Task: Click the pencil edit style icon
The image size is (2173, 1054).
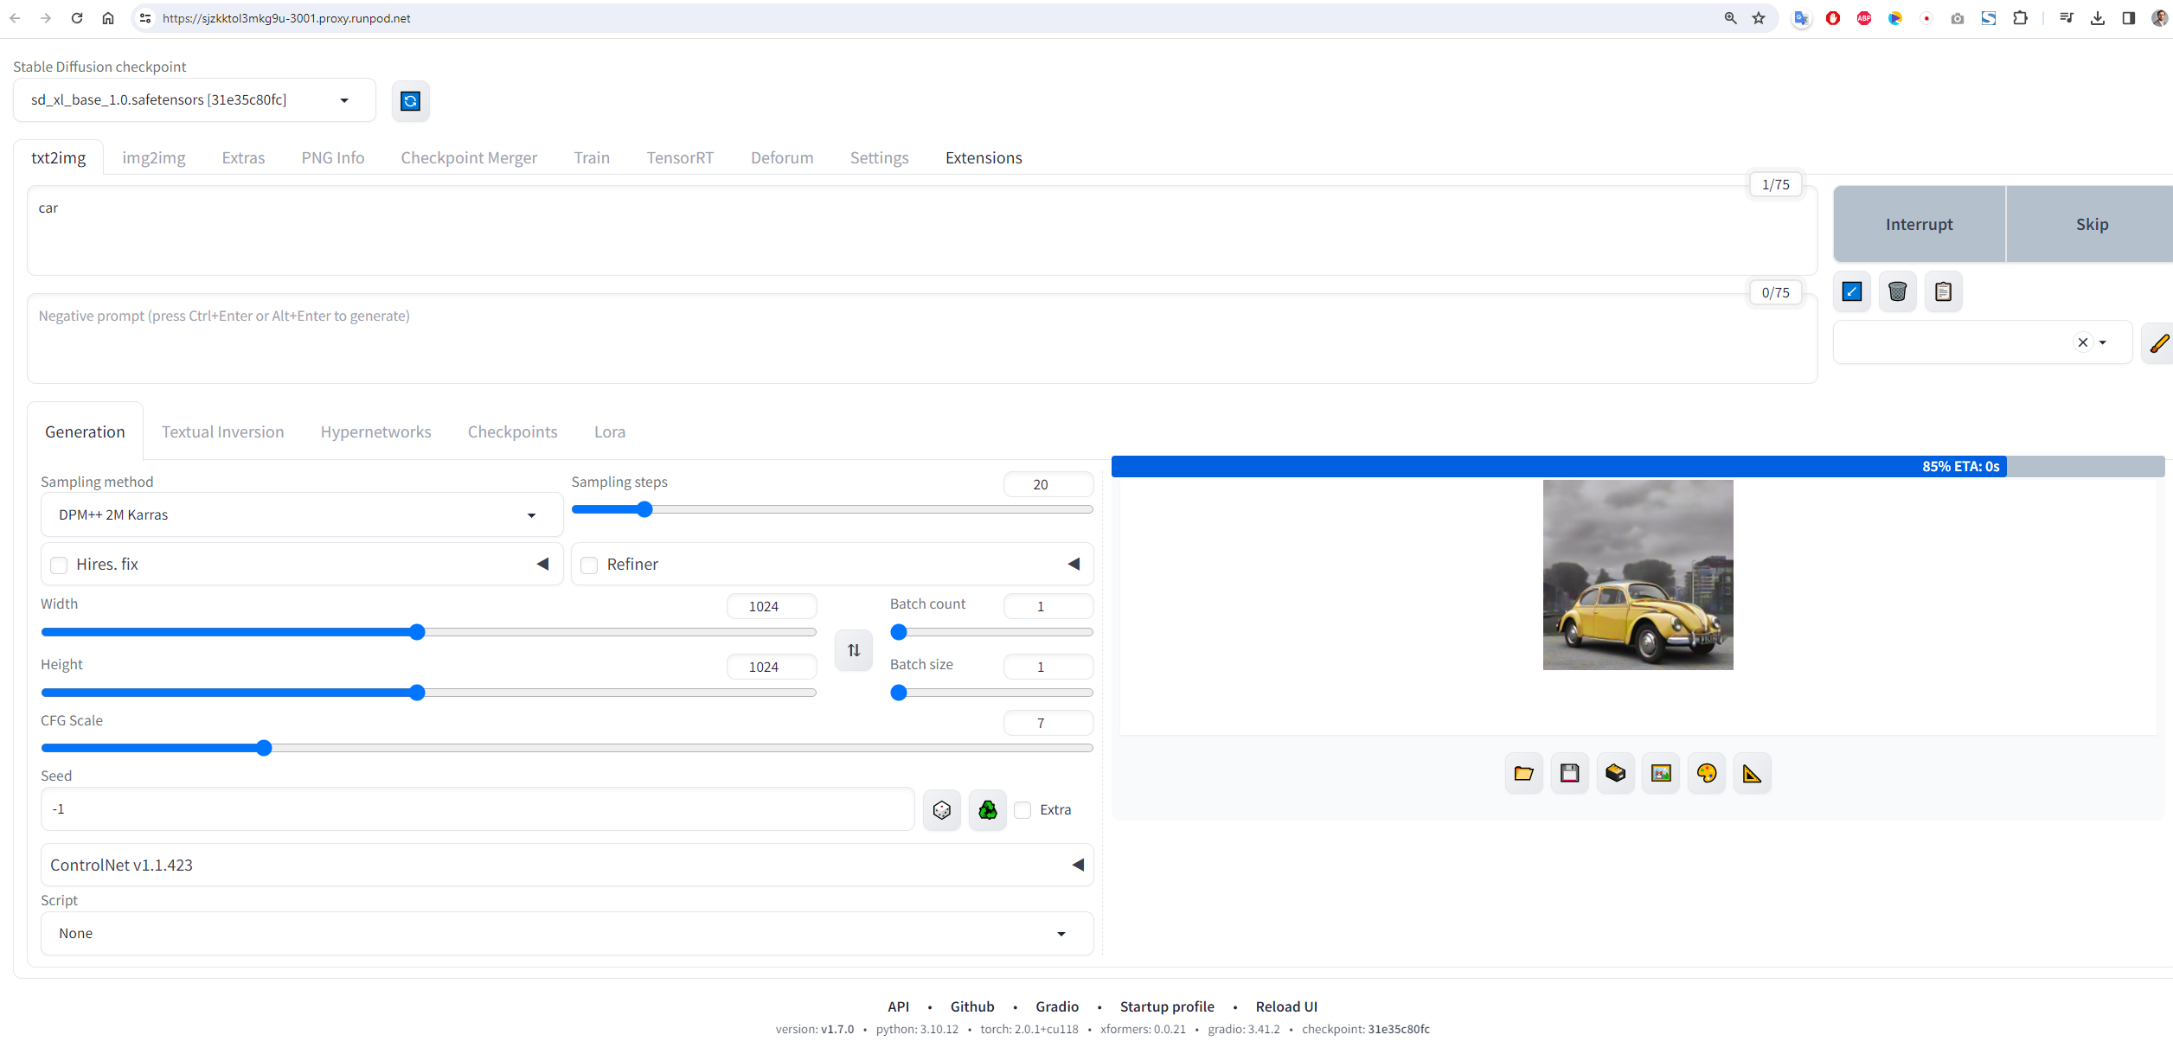Action: click(x=2158, y=343)
